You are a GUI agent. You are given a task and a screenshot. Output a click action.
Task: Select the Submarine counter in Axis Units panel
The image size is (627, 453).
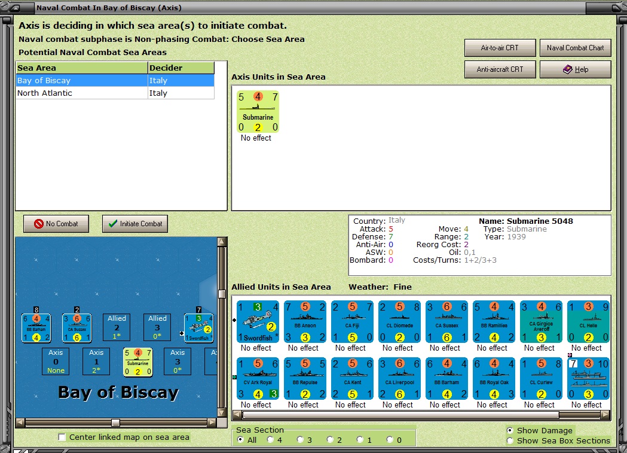258,112
